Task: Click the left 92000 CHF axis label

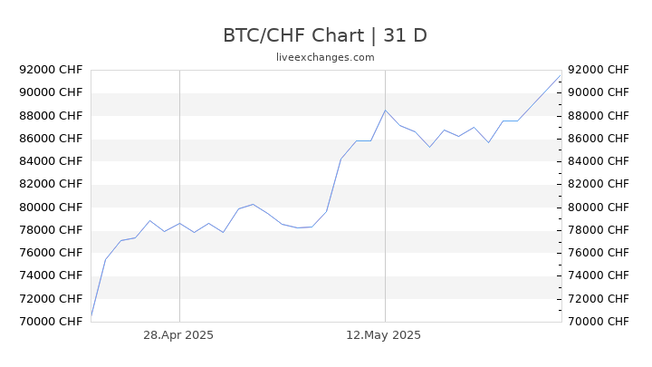Action: pos(51,70)
